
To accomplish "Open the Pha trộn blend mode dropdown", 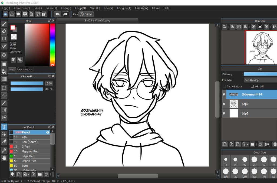I will tap(260, 80).
